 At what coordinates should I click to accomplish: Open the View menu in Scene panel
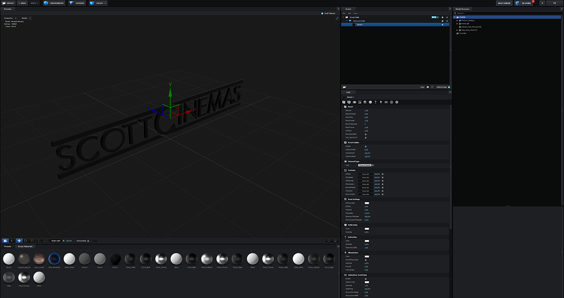point(355,13)
